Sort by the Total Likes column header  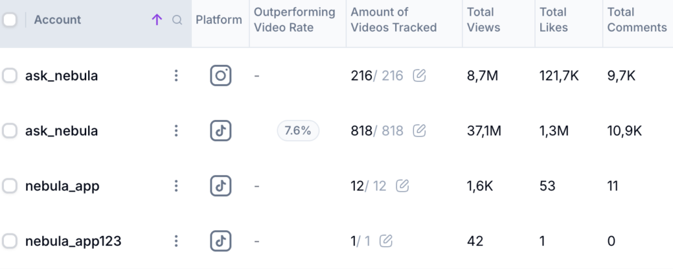[553, 20]
